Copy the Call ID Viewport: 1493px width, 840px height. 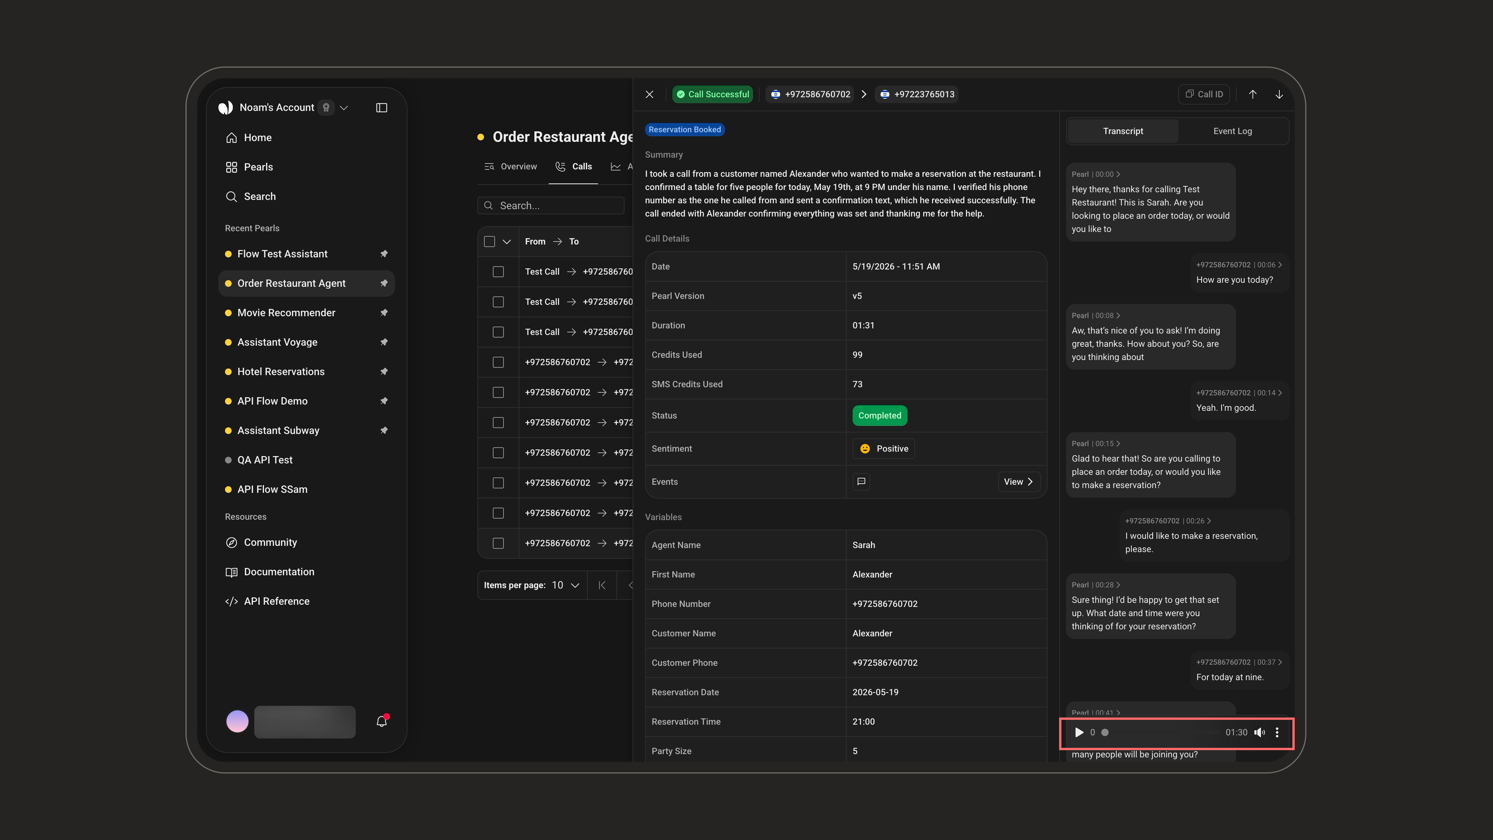pyautogui.click(x=1204, y=94)
